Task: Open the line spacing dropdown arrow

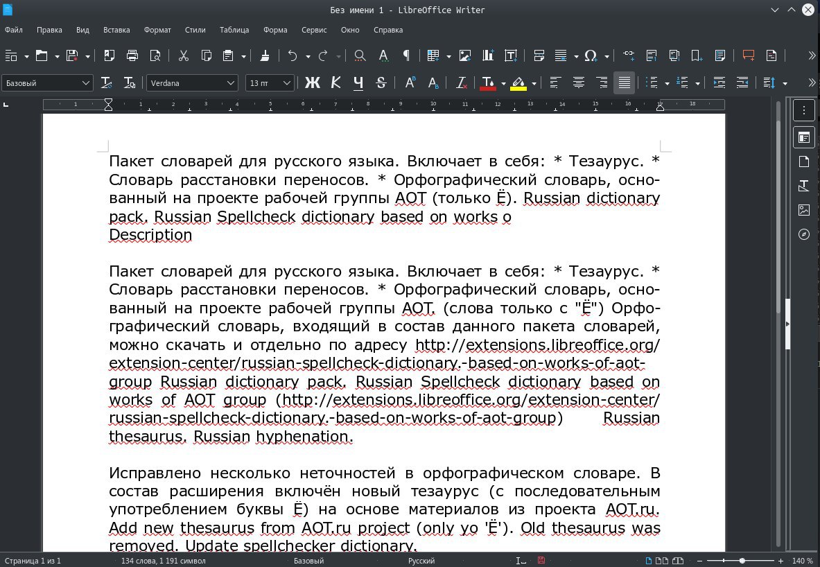Action: coord(785,83)
